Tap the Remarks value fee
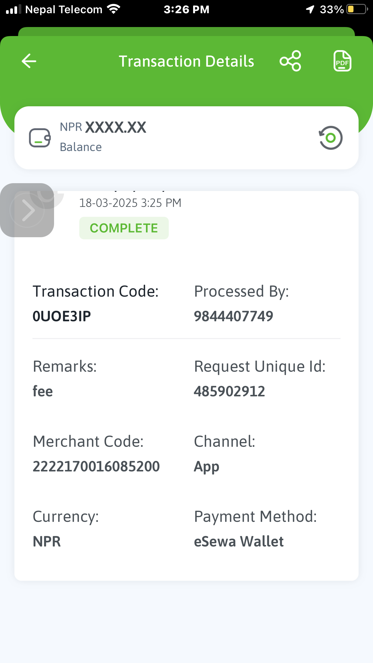 point(43,391)
